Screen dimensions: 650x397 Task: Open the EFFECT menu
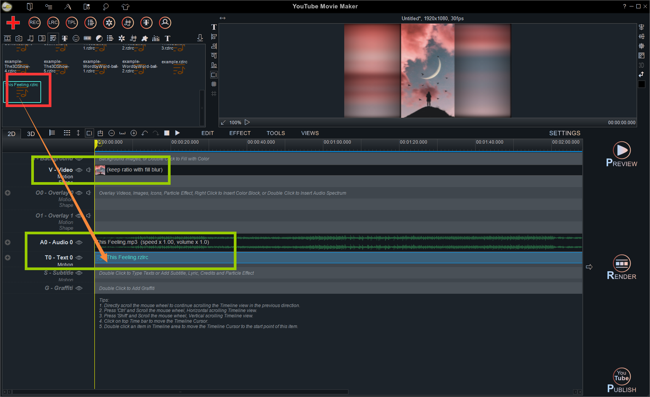pos(240,133)
